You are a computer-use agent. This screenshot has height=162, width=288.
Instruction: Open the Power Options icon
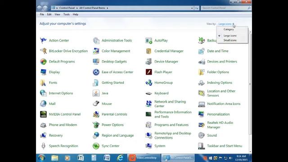point(96,125)
